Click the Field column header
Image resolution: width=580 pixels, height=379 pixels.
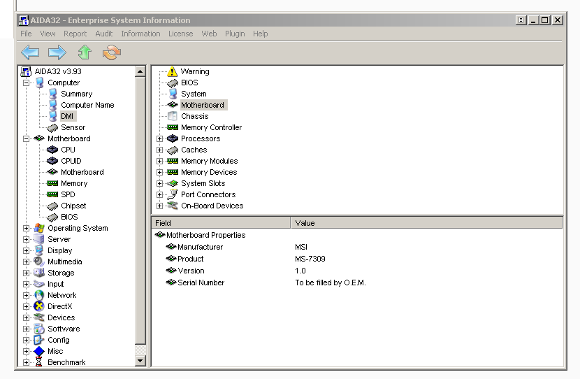point(221,223)
